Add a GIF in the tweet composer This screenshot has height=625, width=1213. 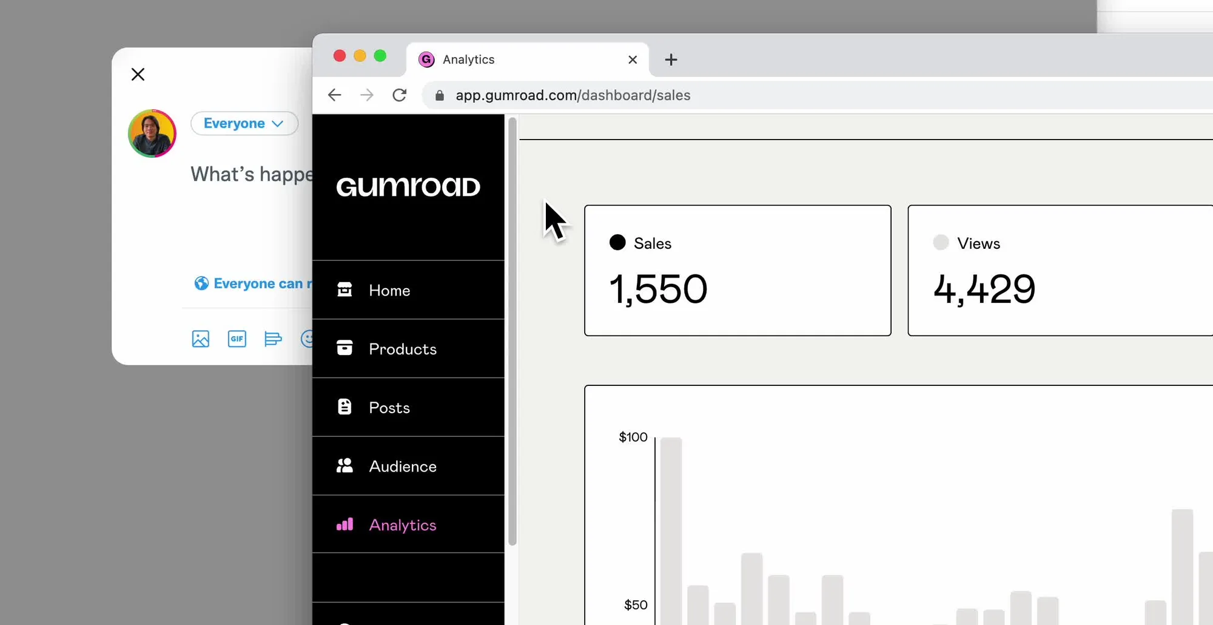tap(237, 339)
